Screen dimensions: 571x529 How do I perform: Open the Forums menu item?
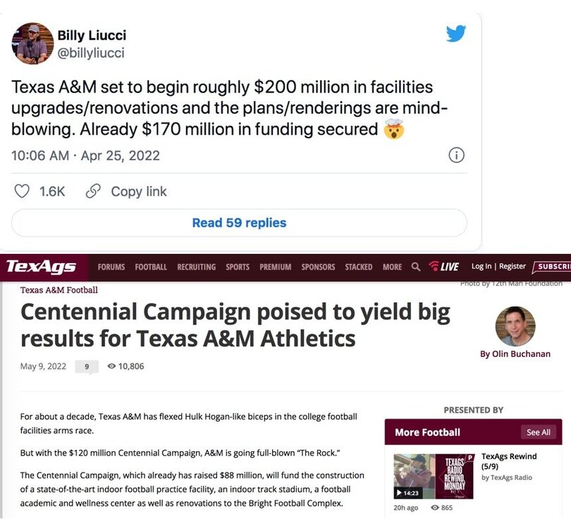(111, 267)
